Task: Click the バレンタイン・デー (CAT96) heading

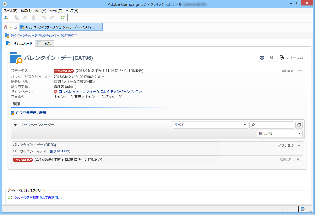Action: 59,58
